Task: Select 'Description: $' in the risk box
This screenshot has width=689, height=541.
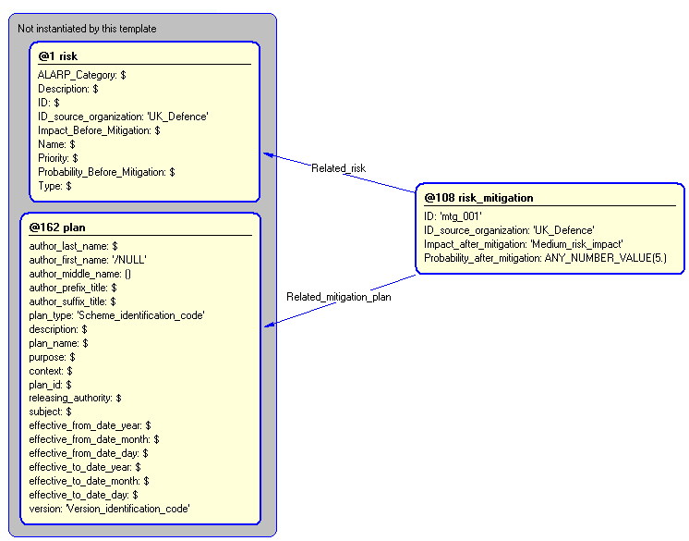Action: (x=68, y=89)
